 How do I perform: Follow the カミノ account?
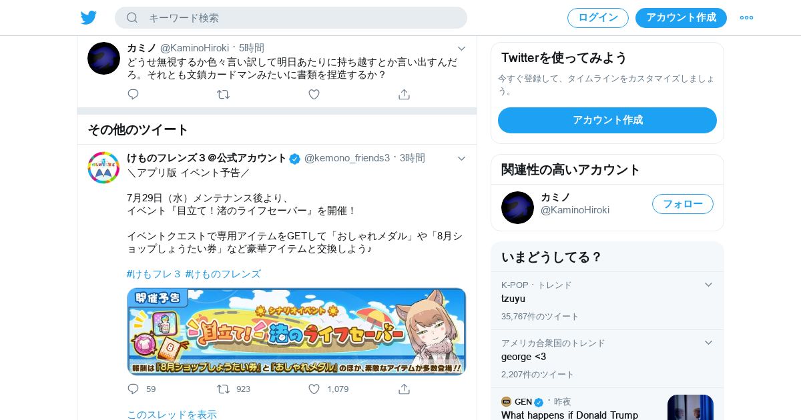point(683,204)
